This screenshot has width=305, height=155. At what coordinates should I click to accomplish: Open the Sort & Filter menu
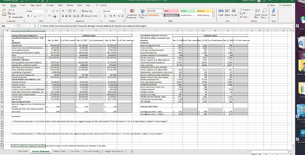click(x=257, y=13)
